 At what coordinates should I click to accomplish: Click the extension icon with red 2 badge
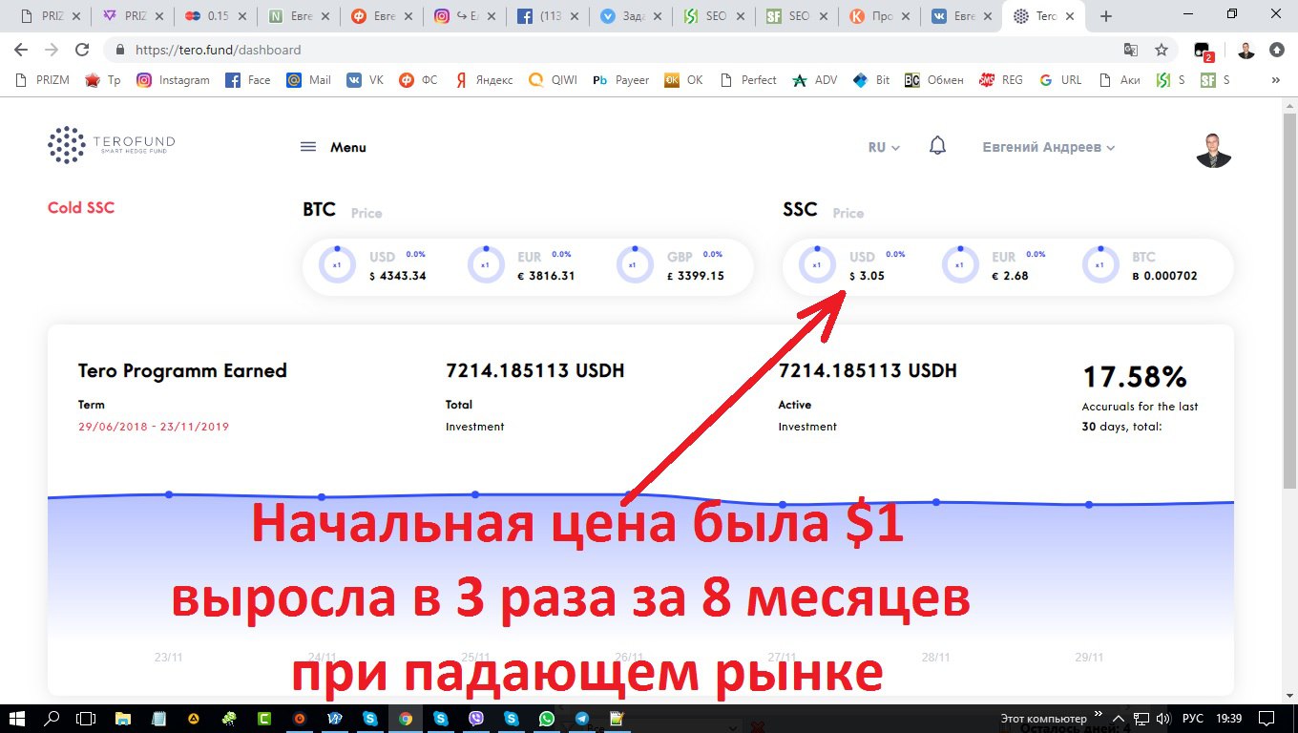(x=1204, y=51)
